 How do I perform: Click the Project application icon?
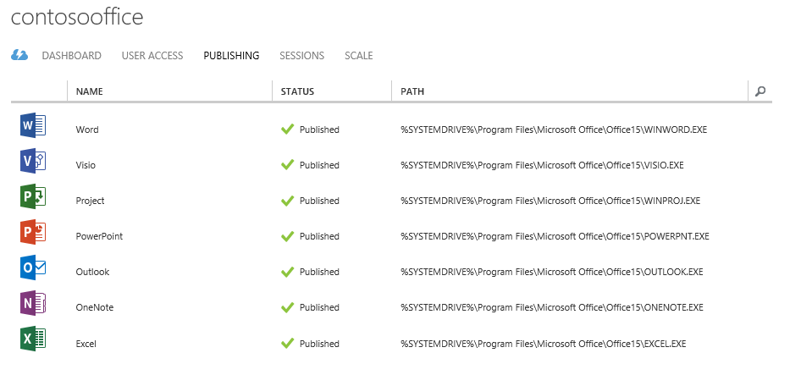pyautogui.click(x=33, y=196)
